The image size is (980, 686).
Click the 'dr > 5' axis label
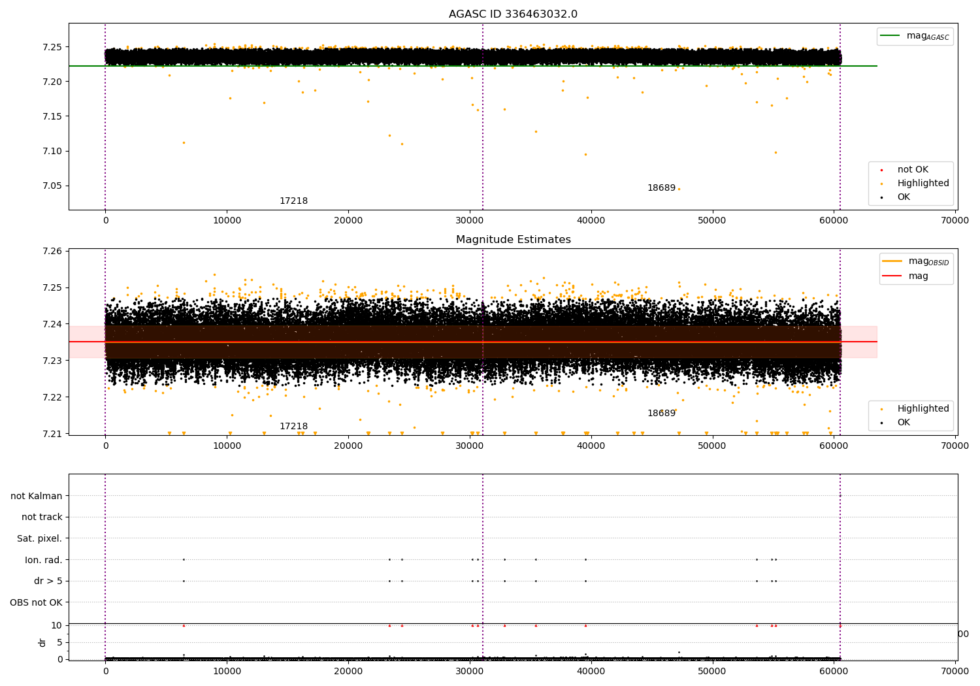click(48, 581)
